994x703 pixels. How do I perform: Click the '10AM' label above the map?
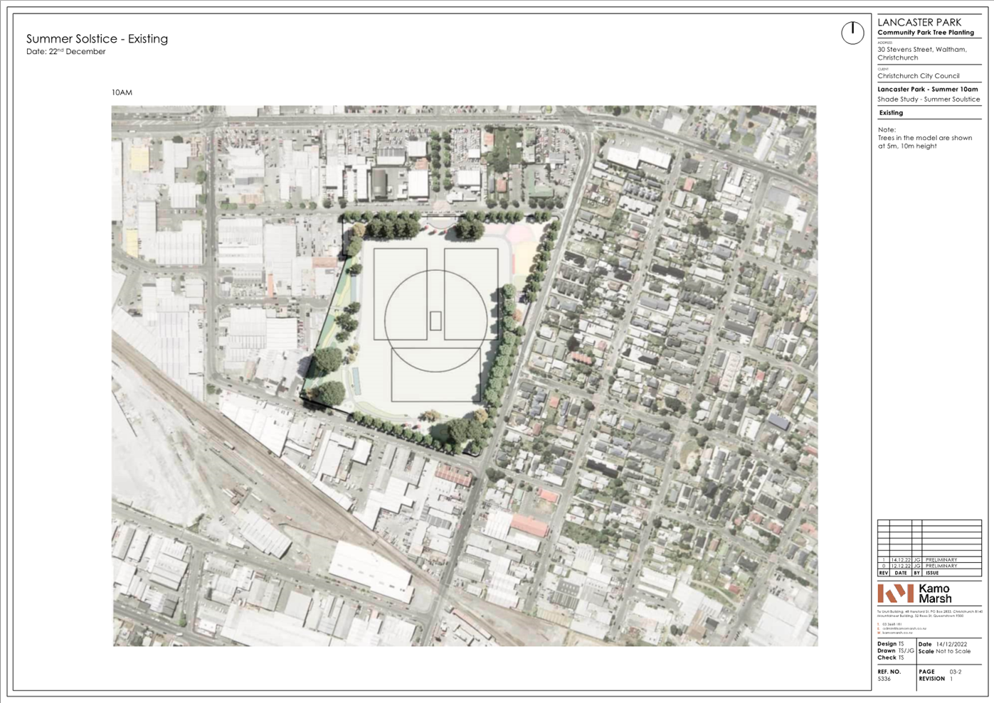tap(122, 92)
